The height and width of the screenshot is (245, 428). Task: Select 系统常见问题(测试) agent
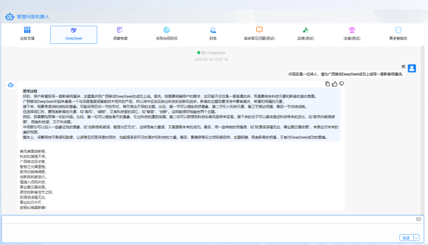(x=259, y=34)
